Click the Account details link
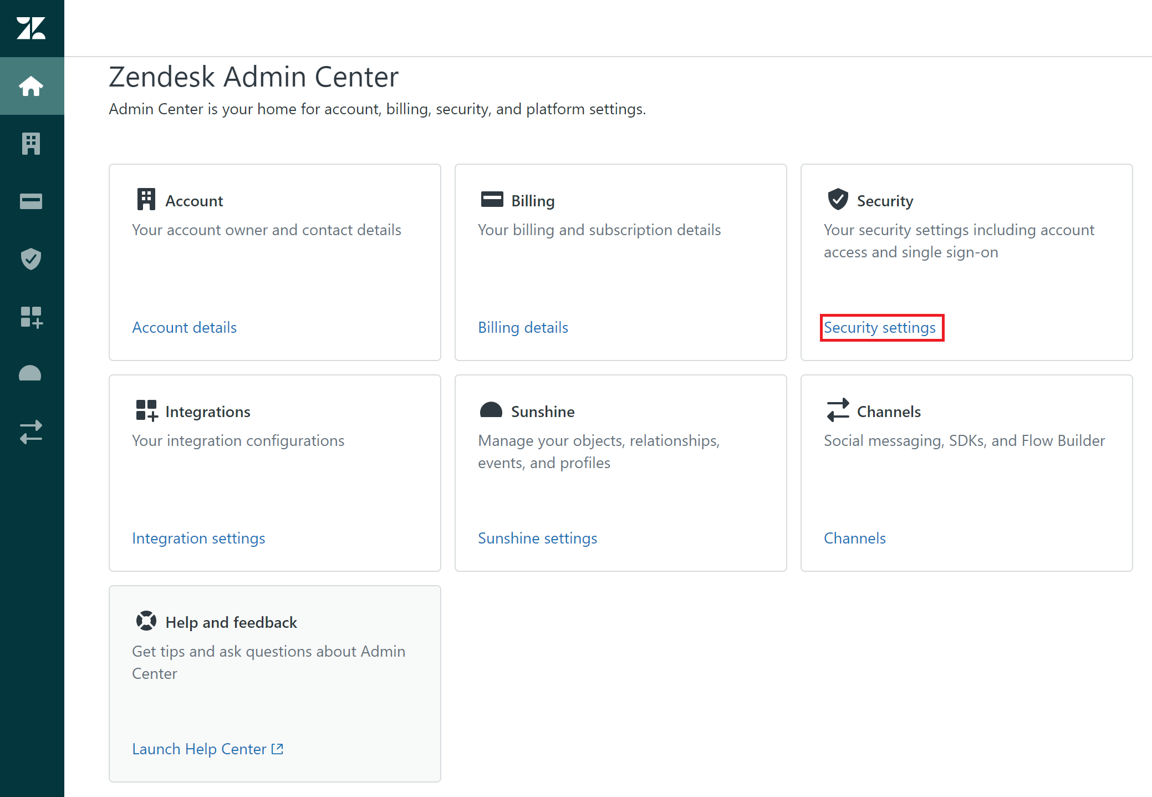This screenshot has width=1152, height=797. [x=184, y=327]
